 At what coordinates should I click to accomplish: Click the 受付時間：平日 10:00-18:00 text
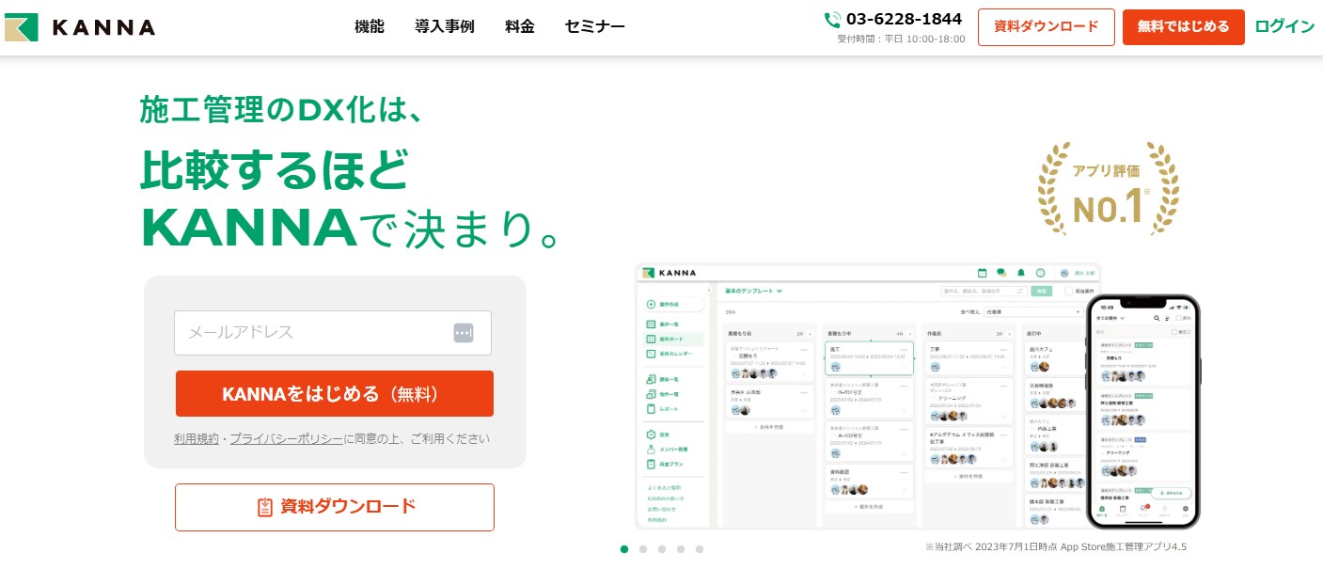[x=901, y=39]
